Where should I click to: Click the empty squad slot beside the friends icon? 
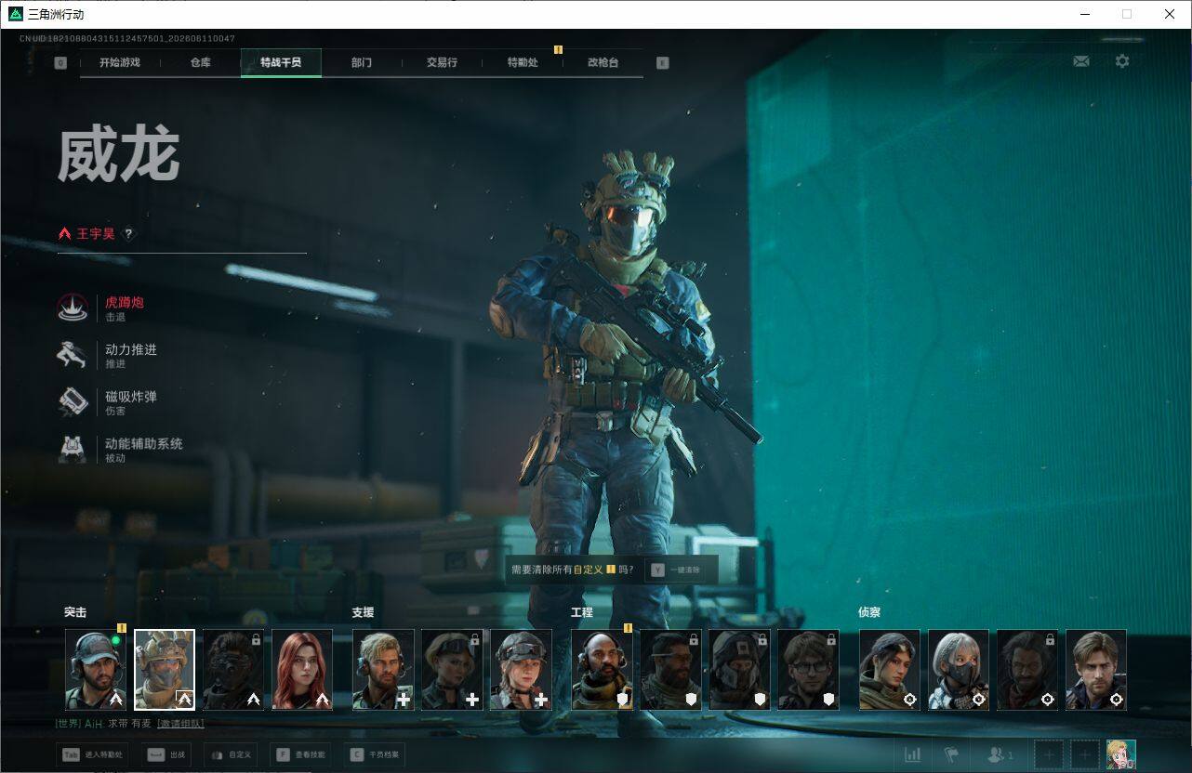coord(1049,755)
